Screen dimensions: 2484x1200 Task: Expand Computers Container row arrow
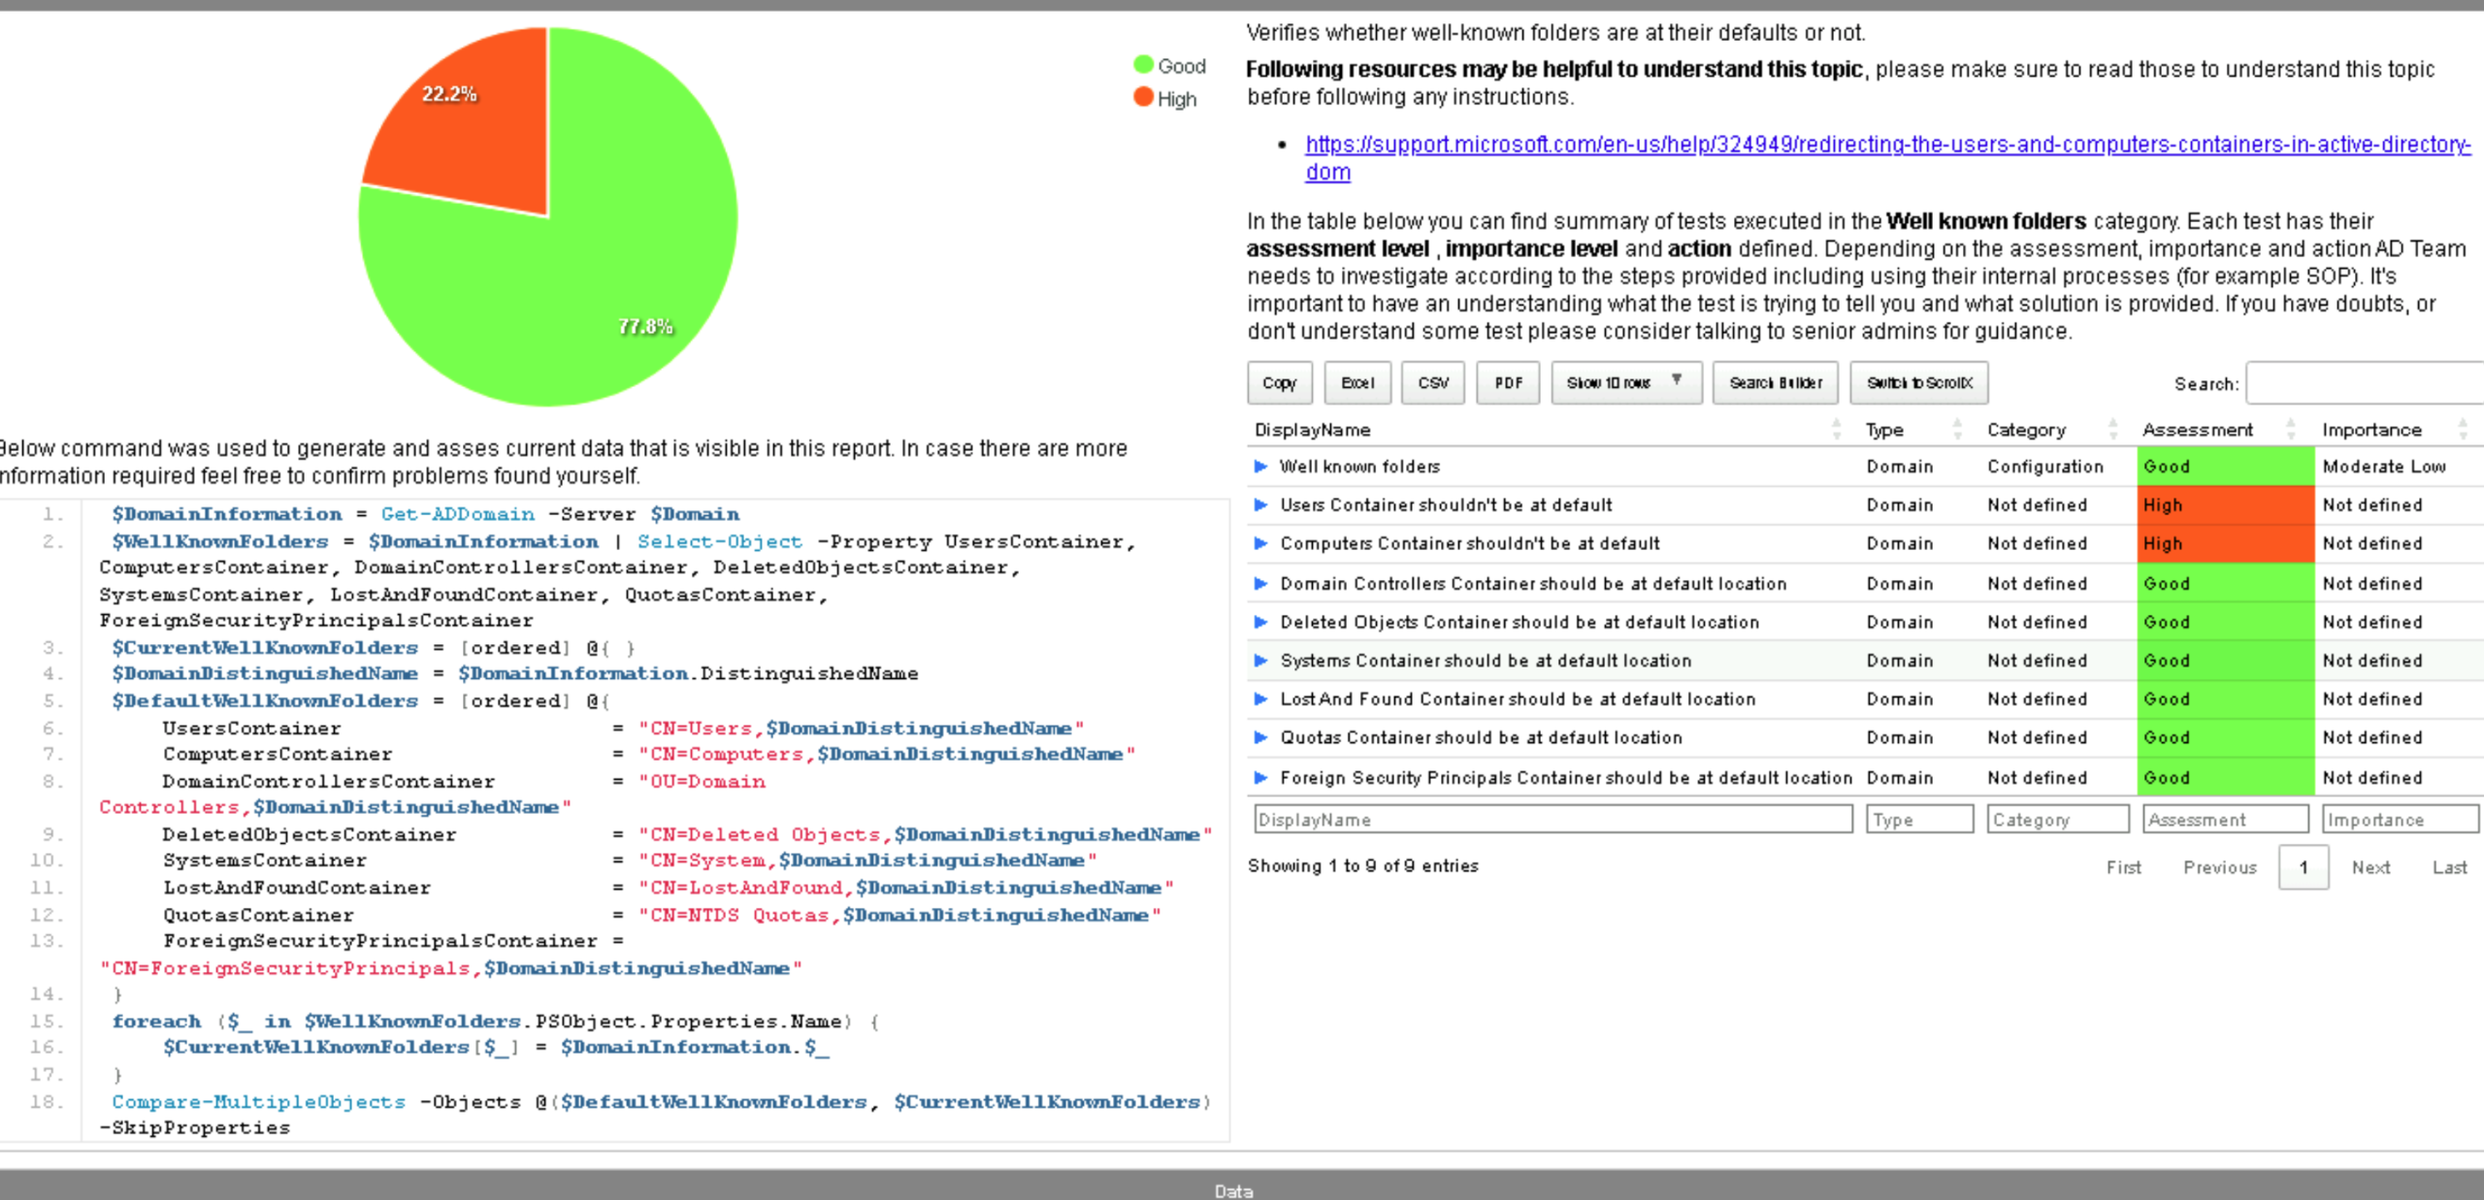click(x=1260, y=543)
